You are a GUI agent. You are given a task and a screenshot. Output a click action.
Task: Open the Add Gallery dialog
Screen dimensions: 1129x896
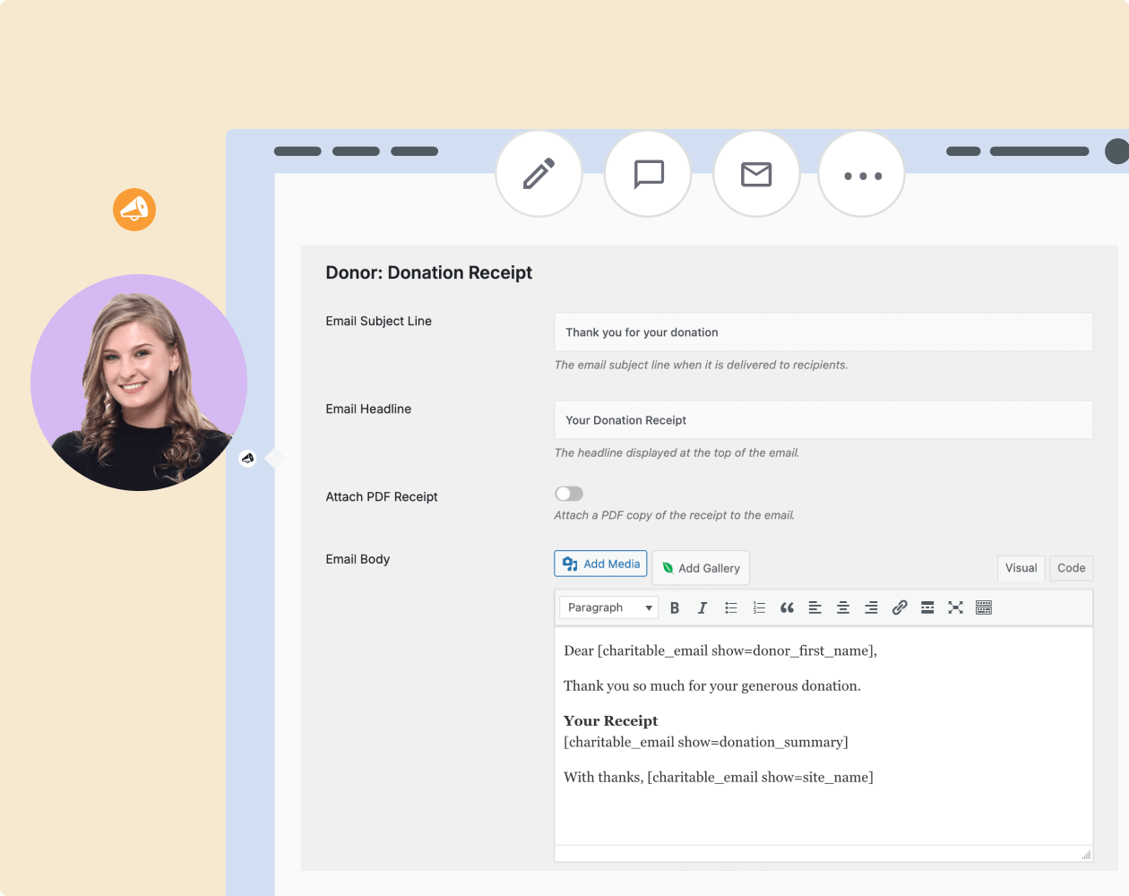click(x=701, y=567)
